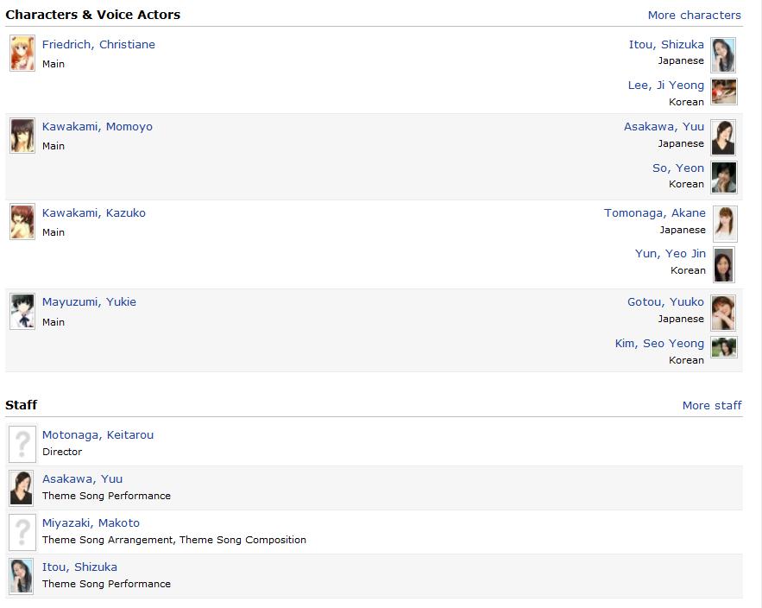Click Kawakami, Momoyo character portrait image
Image resolution: width=762 pixels, height=608 pixels.
(22, 136)
